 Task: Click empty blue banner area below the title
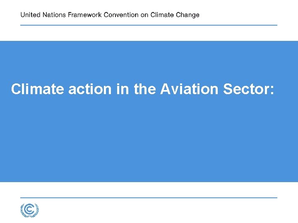pos(149,140)
